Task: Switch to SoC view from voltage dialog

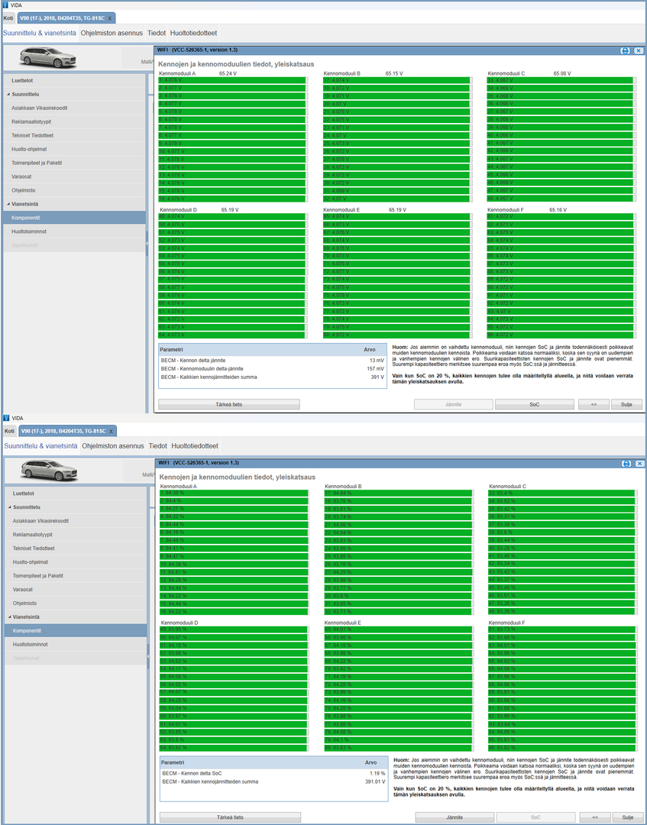Action: point(535,405)
